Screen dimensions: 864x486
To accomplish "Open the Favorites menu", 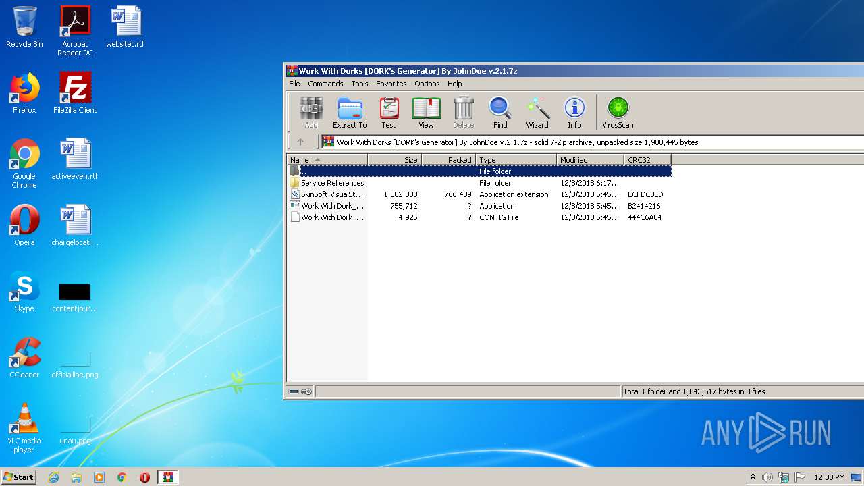I will pyautogui.click(x=391, y=84).
